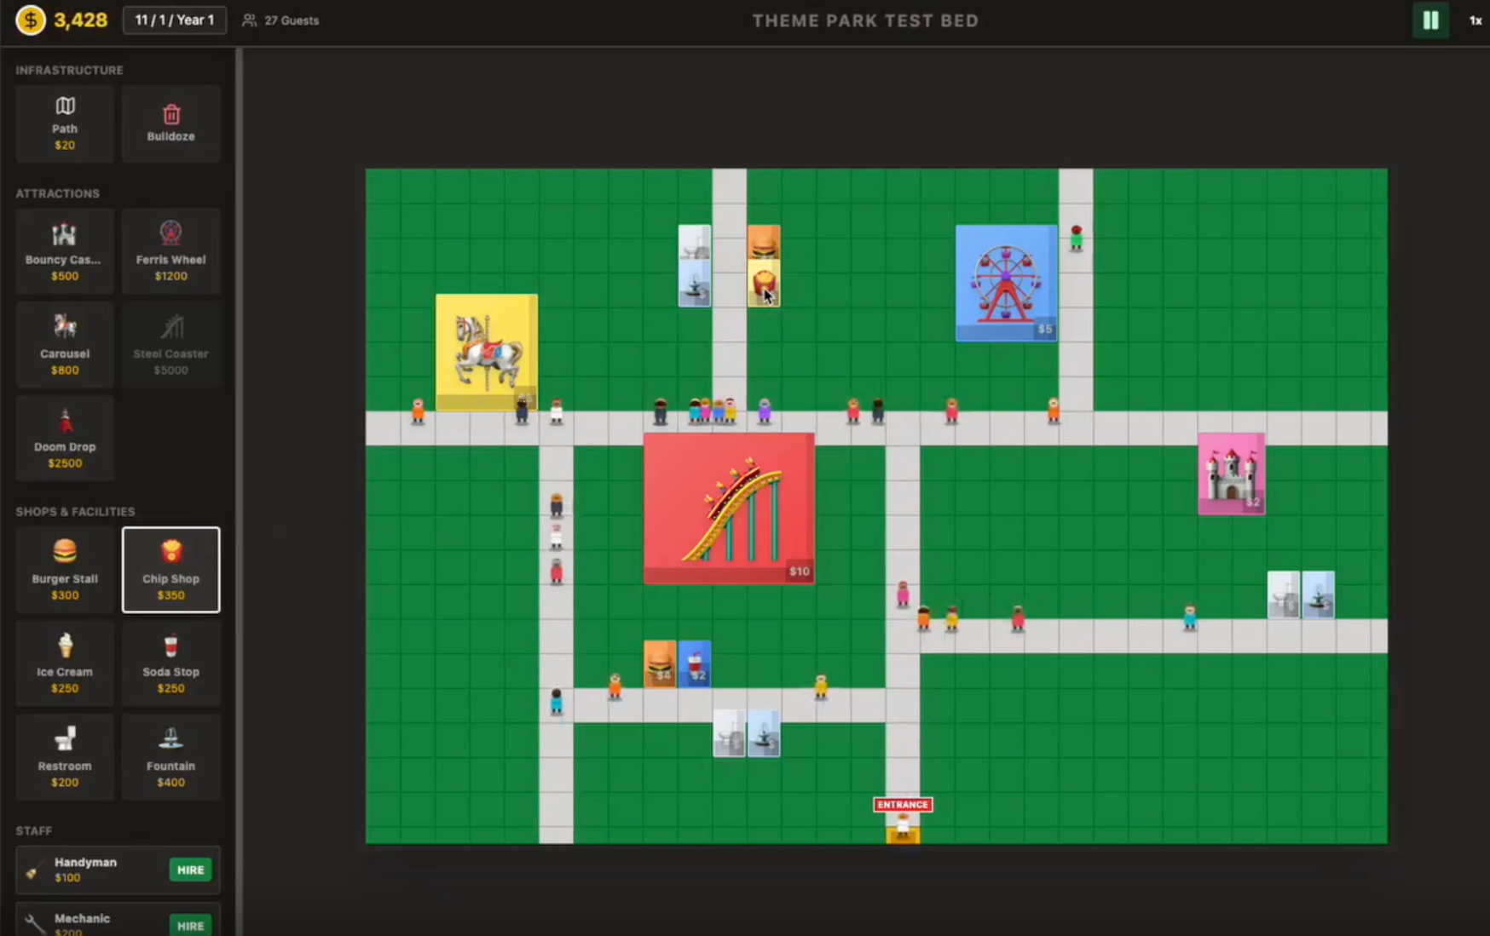Change the 1x game speed
Viewport: 1490px width, 936px height.
(x=1475, y=20)
